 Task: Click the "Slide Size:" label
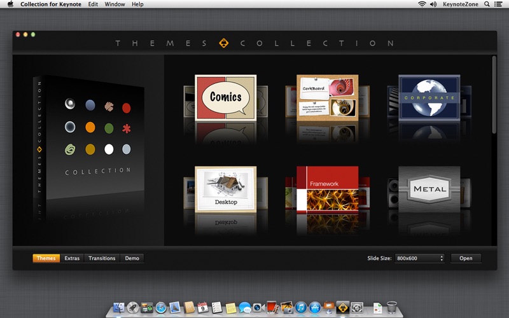[x=379, y=258]
